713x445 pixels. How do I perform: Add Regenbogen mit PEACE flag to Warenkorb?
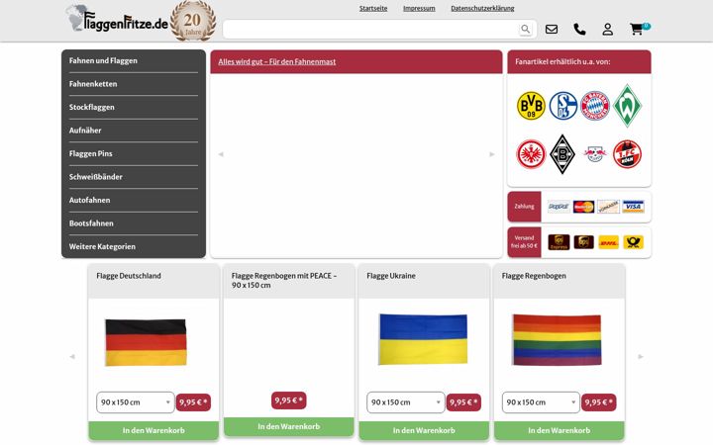(x=289, y=426)
